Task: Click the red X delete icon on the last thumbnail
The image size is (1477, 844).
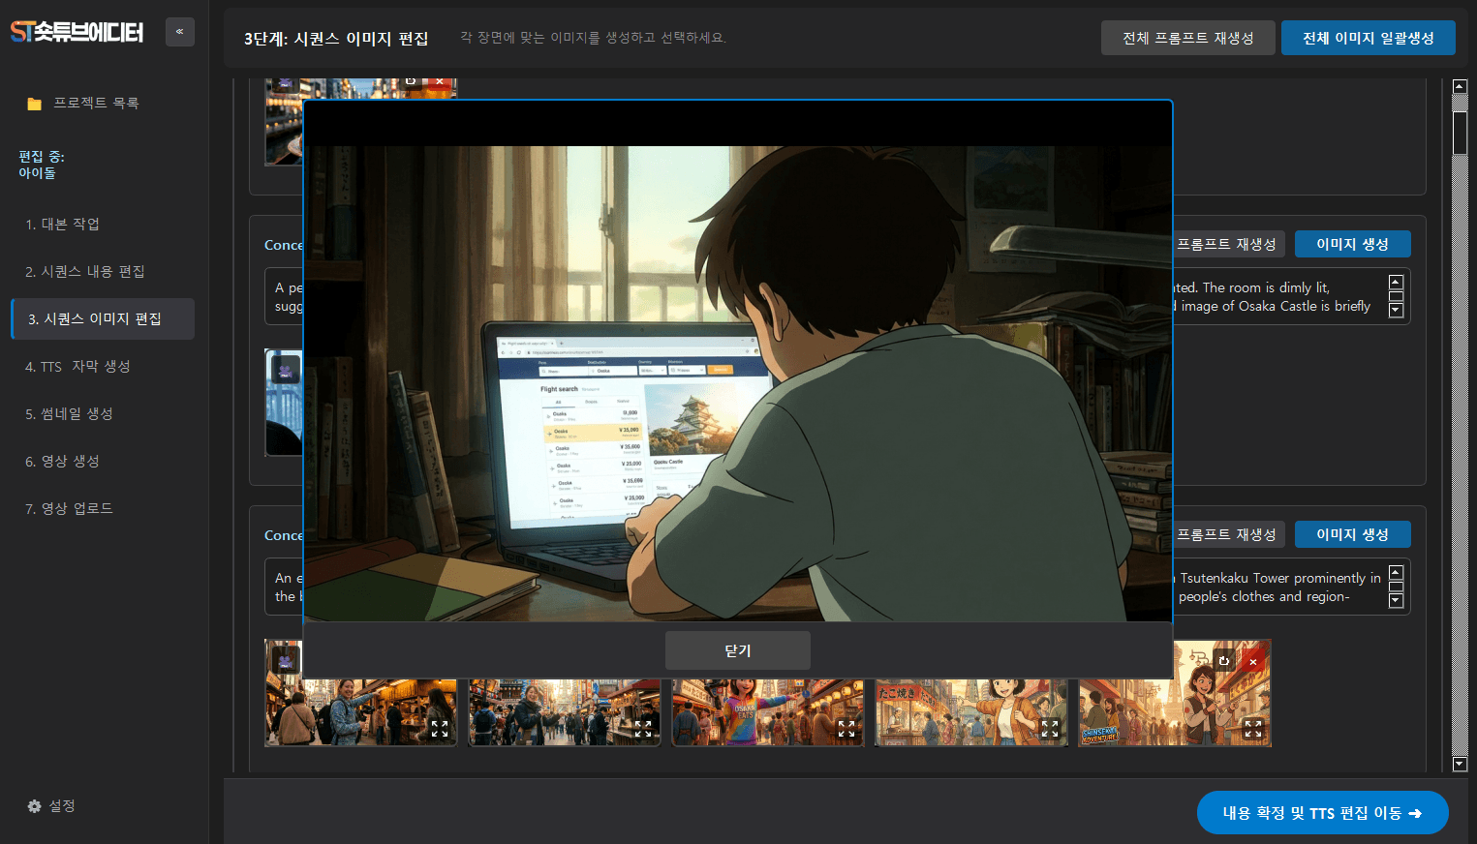Action: (1253, 661)
